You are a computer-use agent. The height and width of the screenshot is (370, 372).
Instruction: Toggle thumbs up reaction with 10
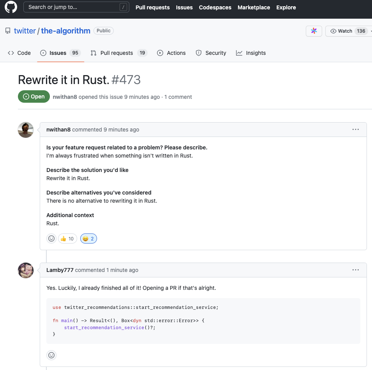coord(67,238)
